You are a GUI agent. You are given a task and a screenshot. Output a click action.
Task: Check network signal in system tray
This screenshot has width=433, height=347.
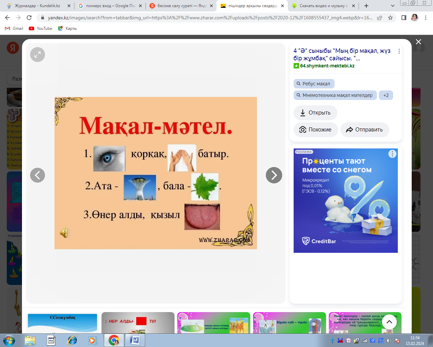point(365,341)
